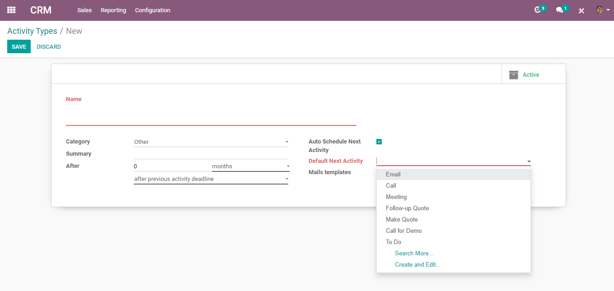
Task: Open the Configuration menu
Action: [153, 10]
